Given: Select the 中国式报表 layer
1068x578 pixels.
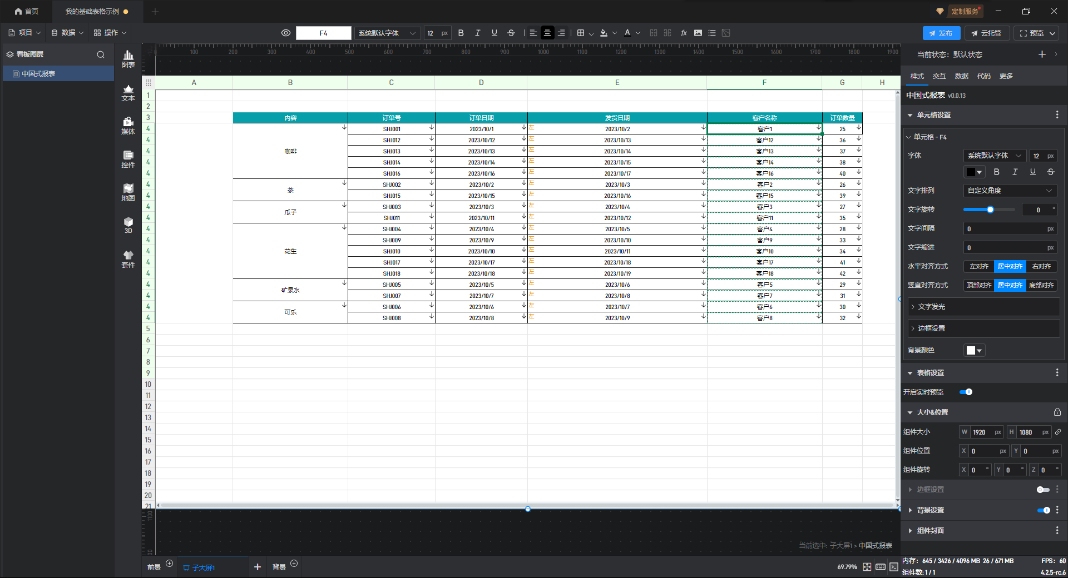Looking at the screenshot, I should coord(58,73).
